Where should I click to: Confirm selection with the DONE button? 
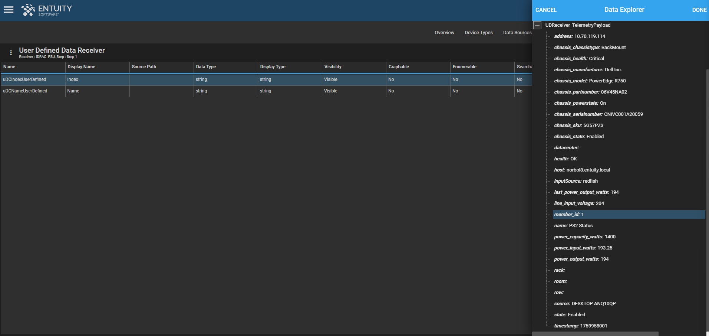pos(699,10)
